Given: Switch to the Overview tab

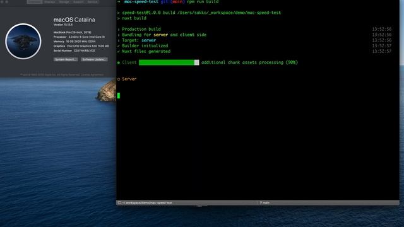Looking at the screenshot, I should [35, 1].
